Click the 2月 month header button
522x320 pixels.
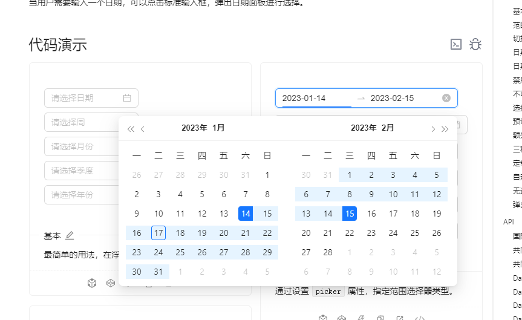coord(388,128)
